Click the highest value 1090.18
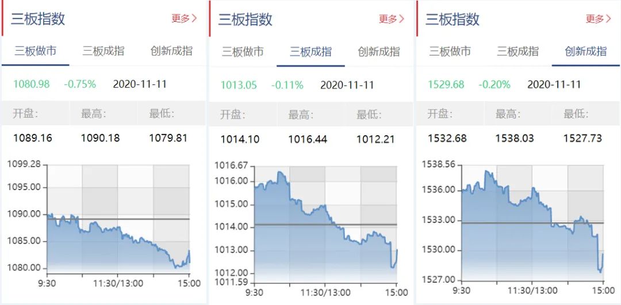 (x=100, y=138)
